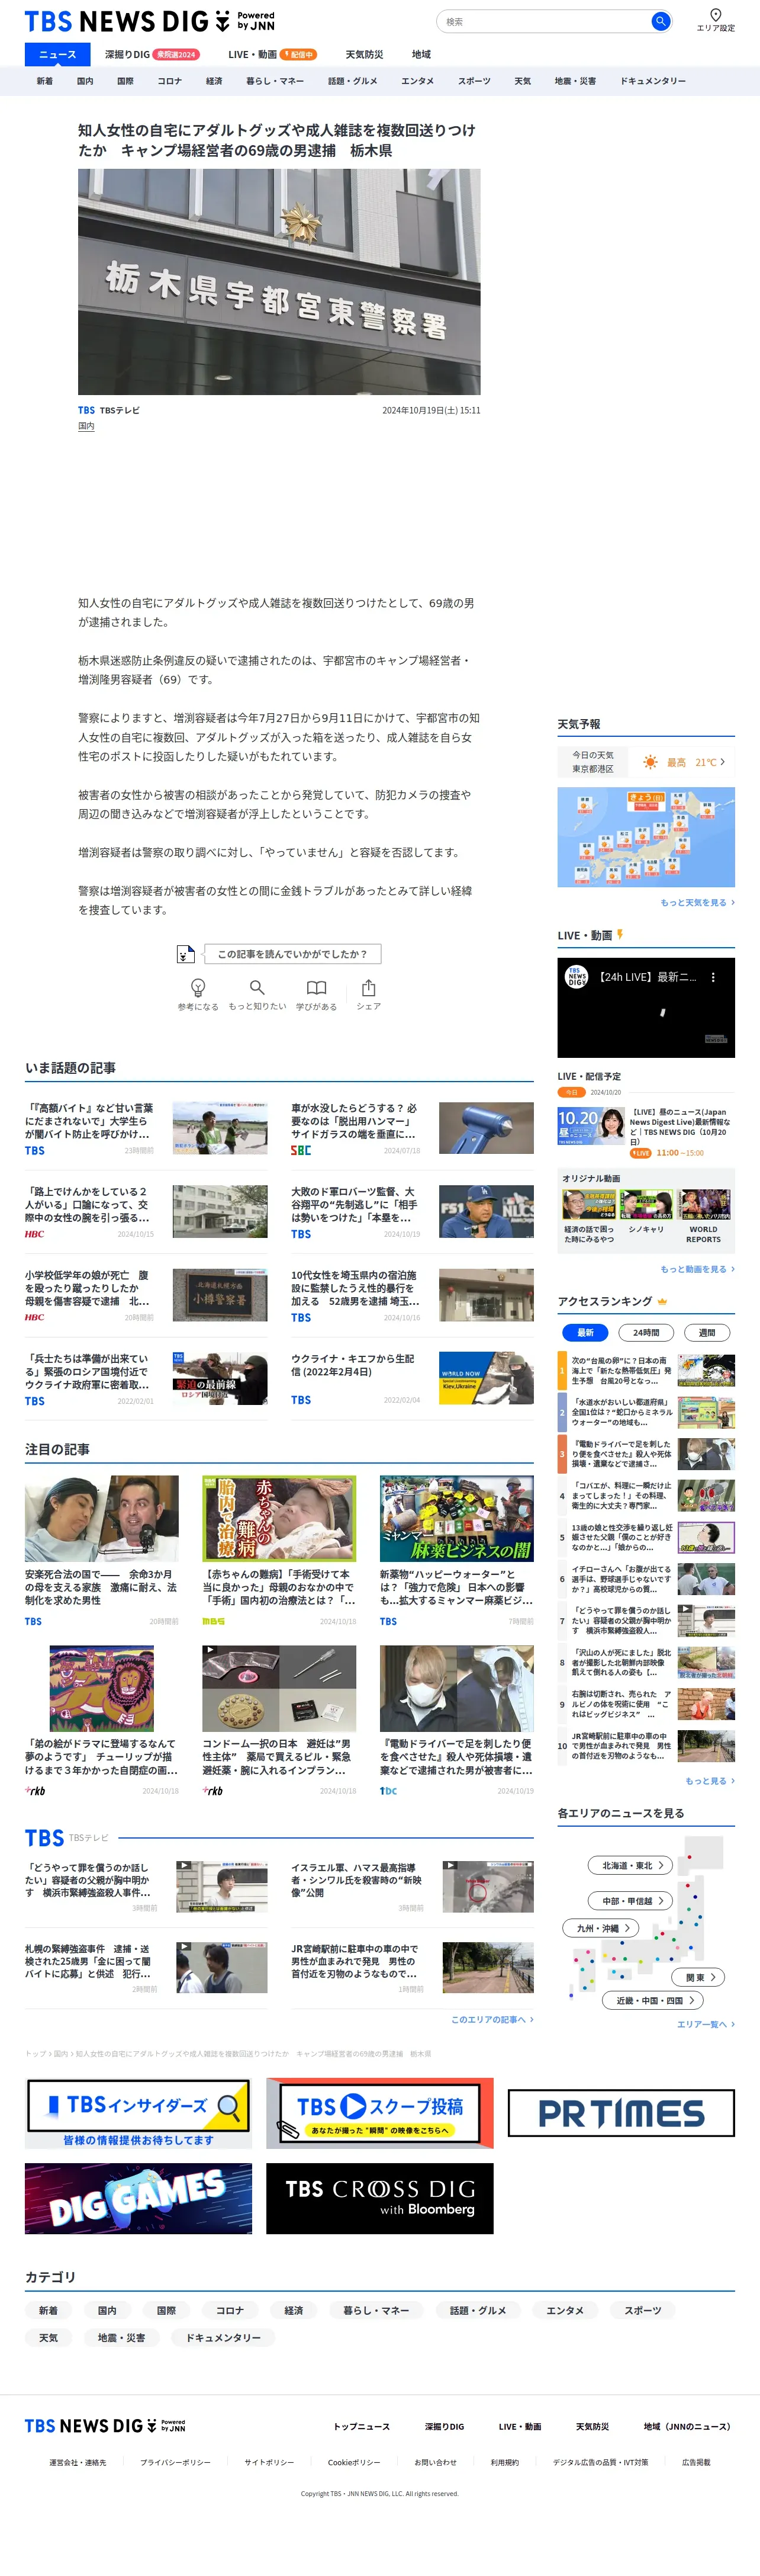Open the TBSインサイダーズ banner
This screenshot has width=760, height=2576.
pyautogui.click(x=138, y=2113)
